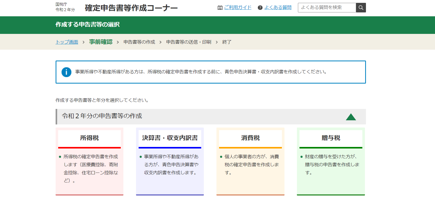Go back to トップ画面 via the breadcrumb

pos(67,42)
